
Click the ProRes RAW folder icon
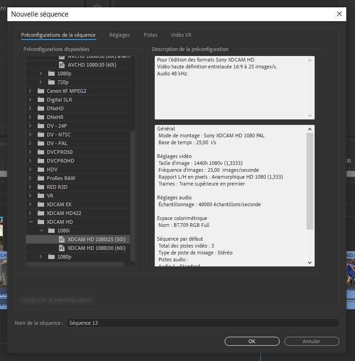pos(41,178)
